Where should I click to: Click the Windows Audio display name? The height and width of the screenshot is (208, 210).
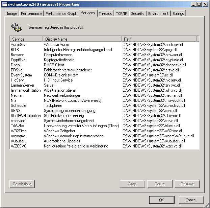click(x=56, y=45)
